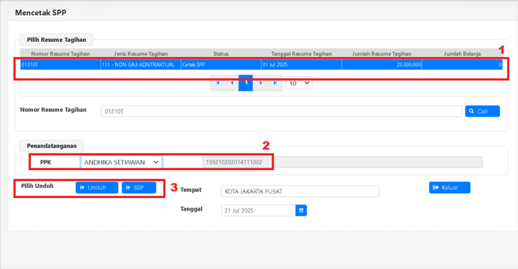This screenshot has width=518, height=269.
Task: Open the rows-per-page dropdown showing 10
Action: 299,83
